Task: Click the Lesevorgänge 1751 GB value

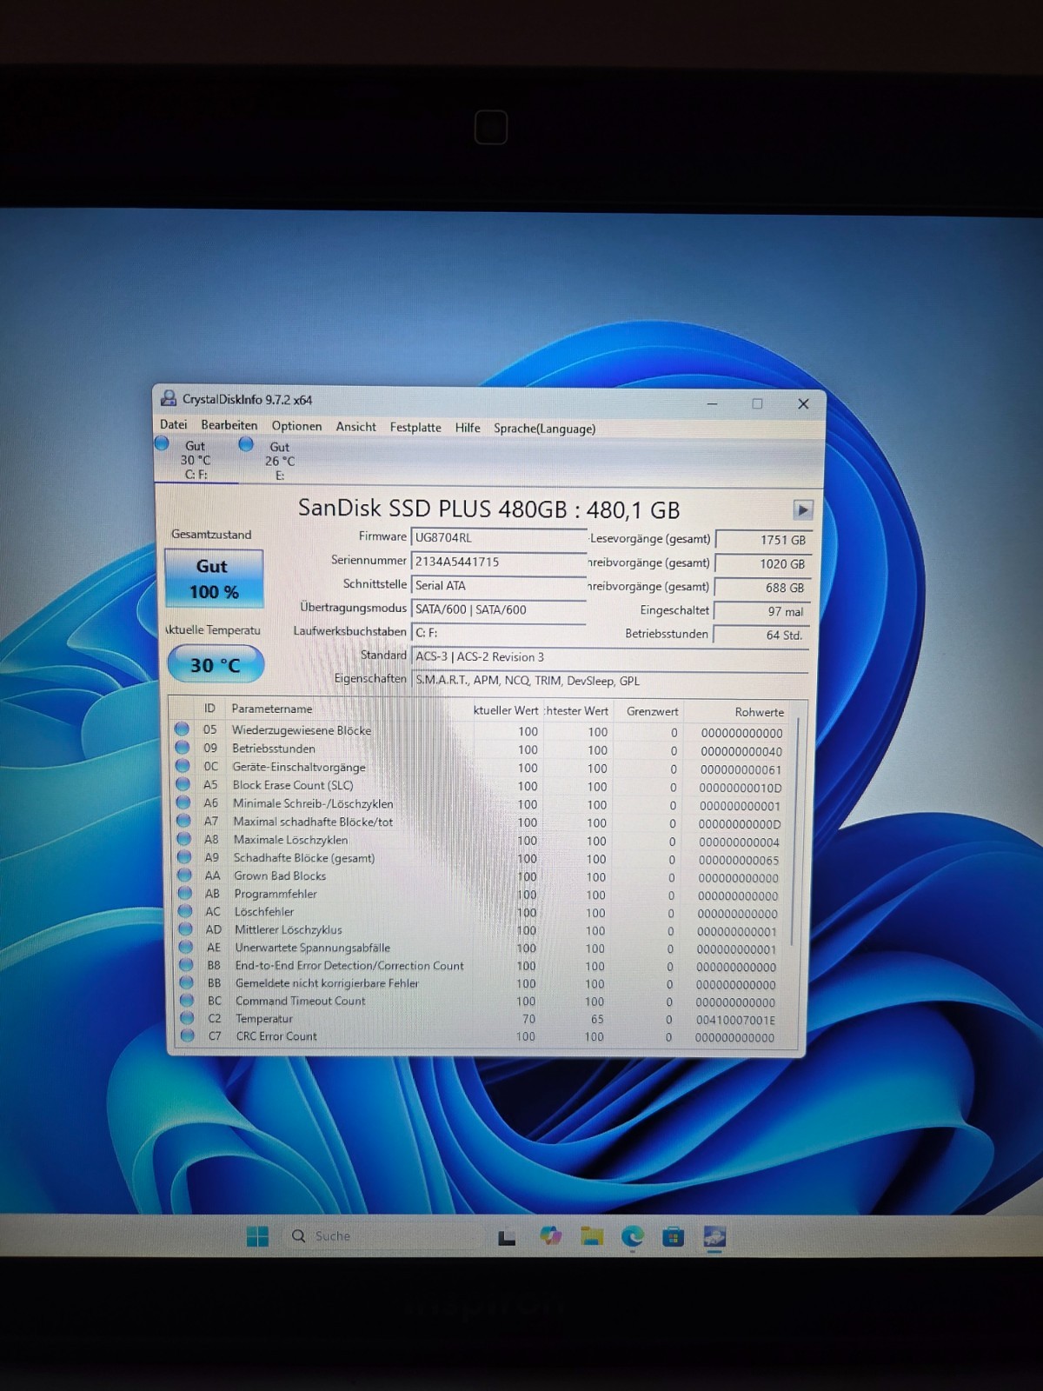Action: 764,540
